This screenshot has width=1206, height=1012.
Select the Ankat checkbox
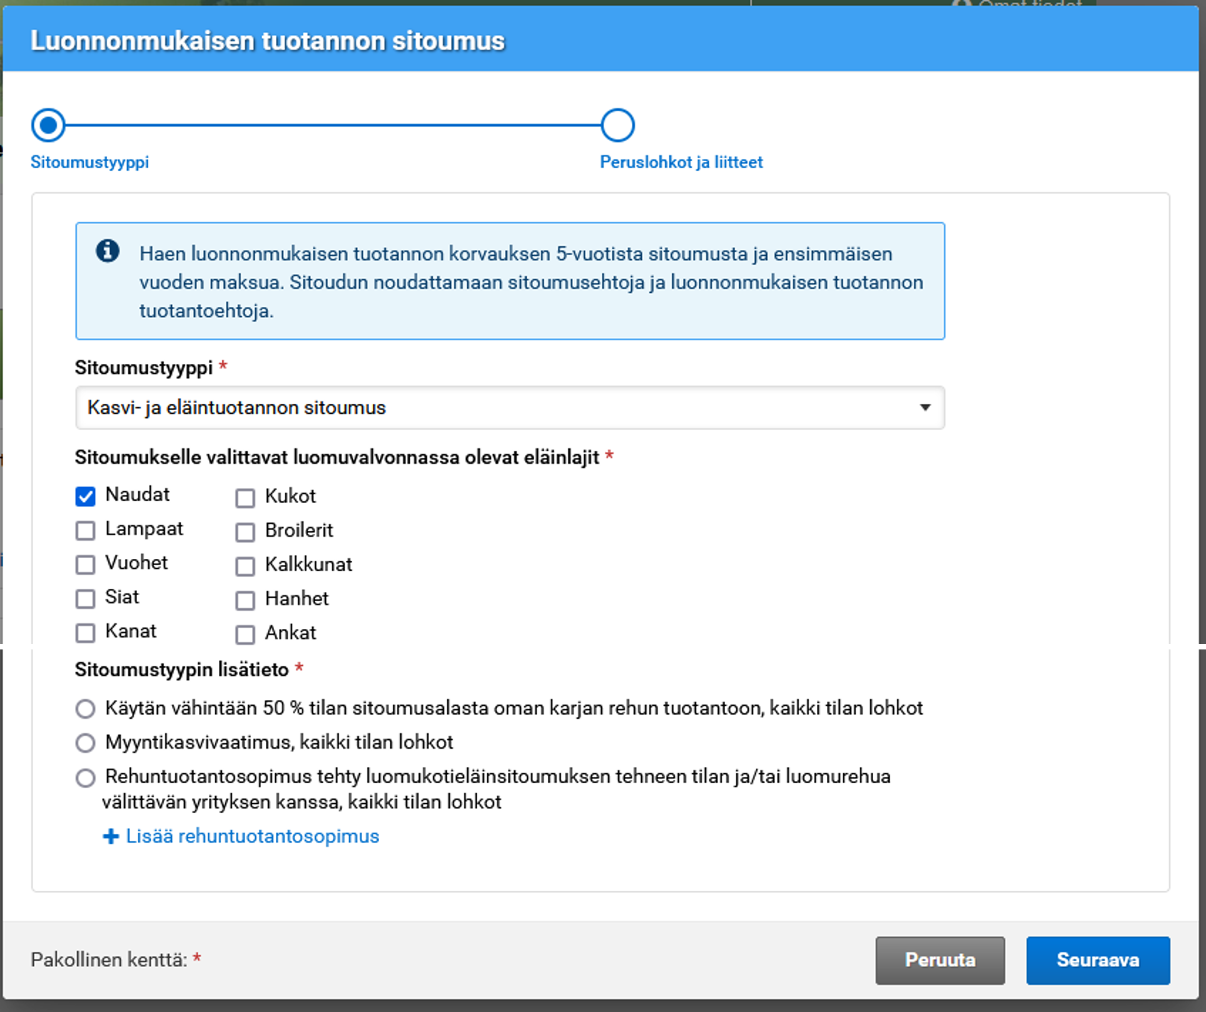[245, 634]
